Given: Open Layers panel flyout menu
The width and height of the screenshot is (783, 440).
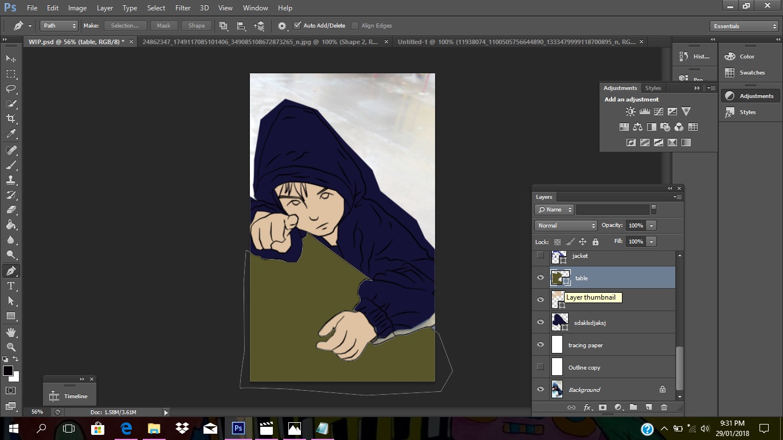Looking at the screenshot, I should (x=678, y=197).
